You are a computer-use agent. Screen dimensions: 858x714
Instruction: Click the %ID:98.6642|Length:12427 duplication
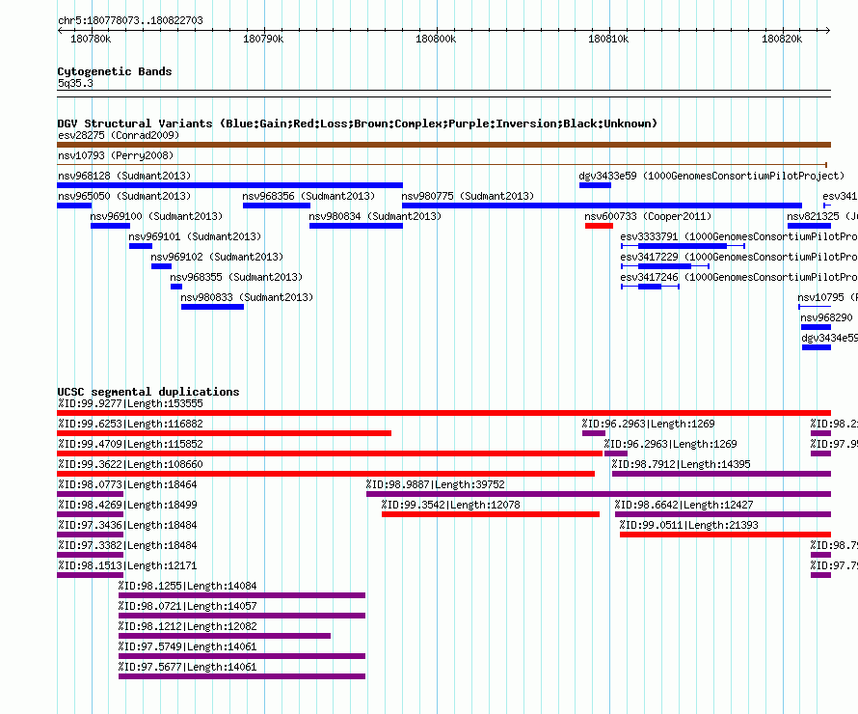click(723, 514)
